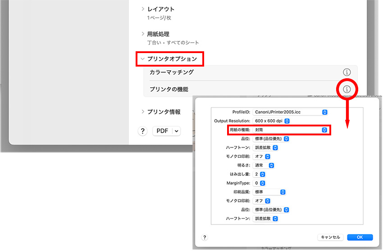Click the info icon beside カラーマッチング
Viewport: 383px width, 251px height.
coord(347,72)
